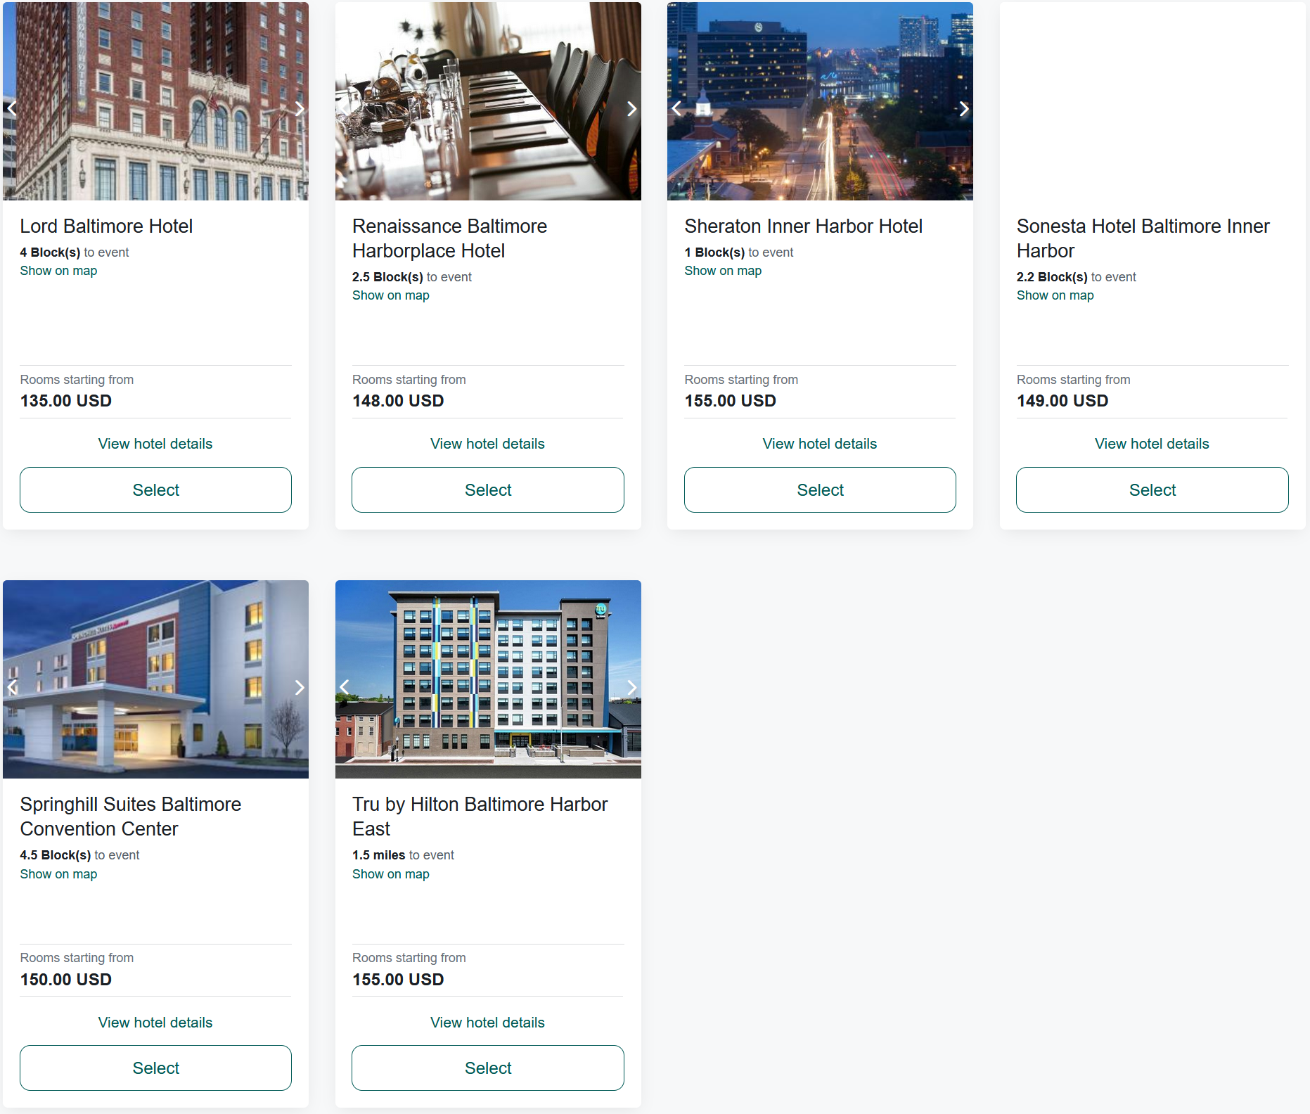
Task: View next Springhill Suites photo
Action: tap(299, 687)
